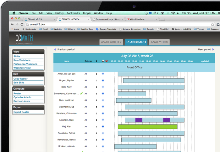
Task: Click Edit Shift link
Action: click(19, 83)
